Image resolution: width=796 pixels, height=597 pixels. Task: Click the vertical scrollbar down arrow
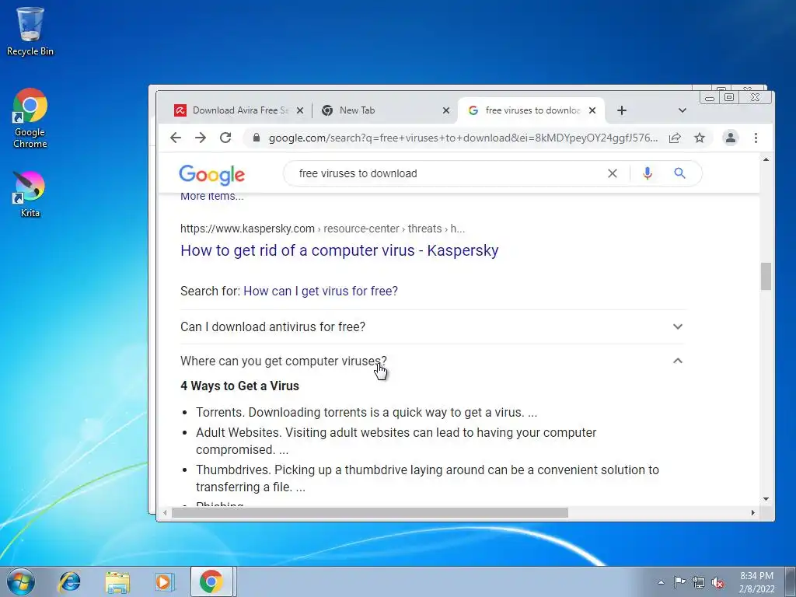tap(766, 499)
